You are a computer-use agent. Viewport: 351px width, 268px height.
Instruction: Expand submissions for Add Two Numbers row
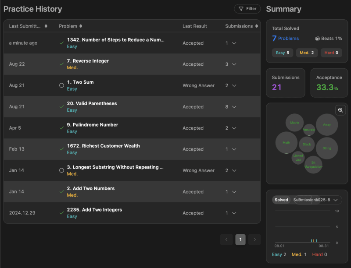click(234, 192)
